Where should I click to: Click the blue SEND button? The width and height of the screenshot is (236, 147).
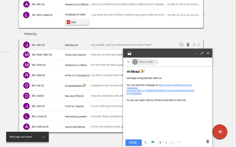tap(133, 142)
